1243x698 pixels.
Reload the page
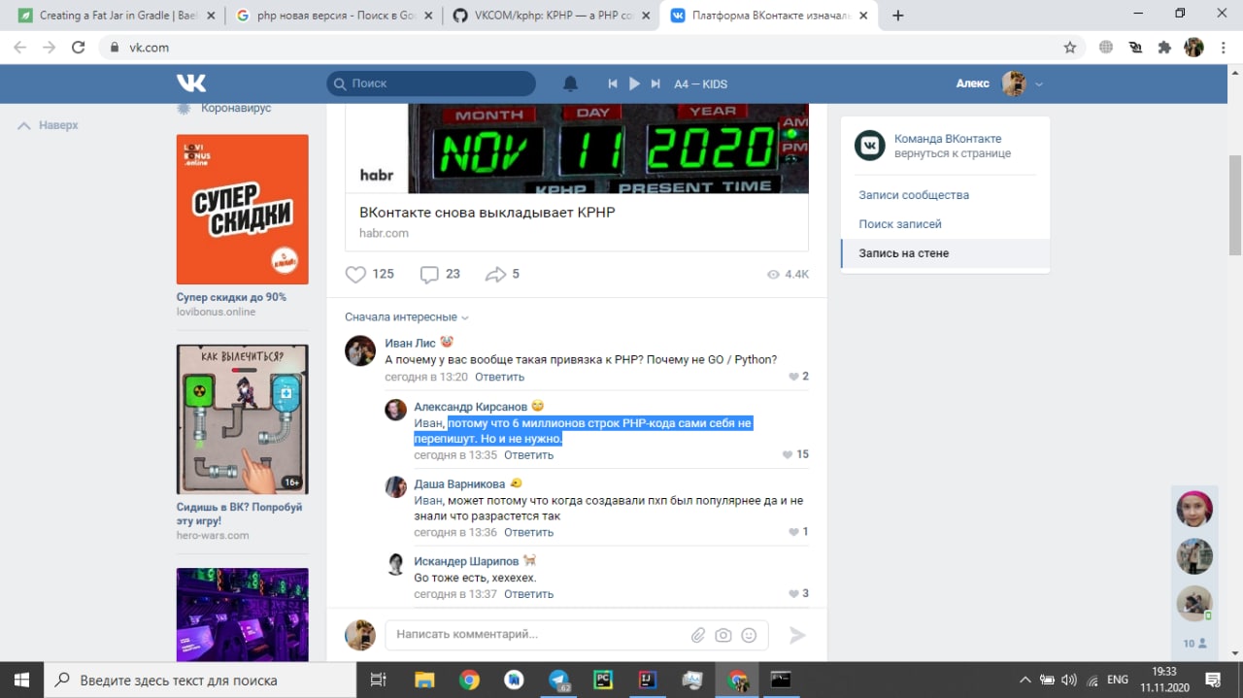point(79,47)
